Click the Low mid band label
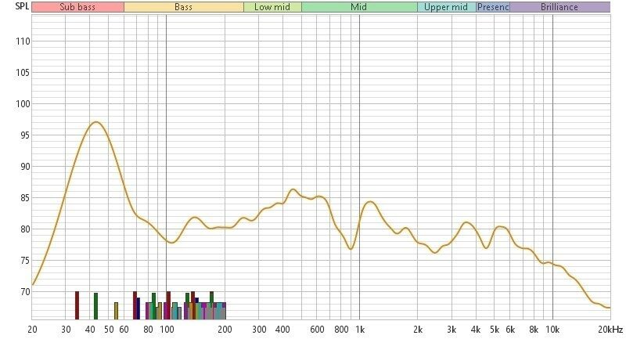 [x=272, y=7]
